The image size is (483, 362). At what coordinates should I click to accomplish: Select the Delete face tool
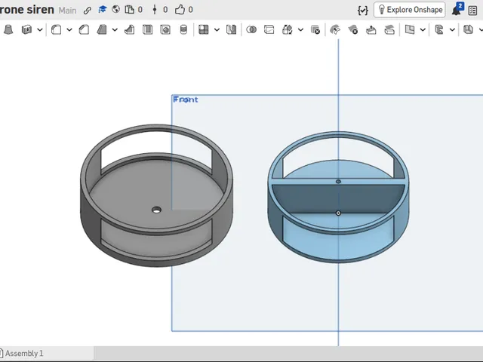point(353,30)
